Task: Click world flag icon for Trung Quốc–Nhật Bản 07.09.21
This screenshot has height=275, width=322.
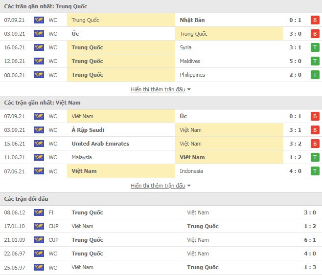Action: coord(39,20)
